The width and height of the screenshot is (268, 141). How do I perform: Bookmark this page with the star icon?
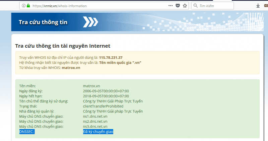pyautogui.click(x=185, y=6)
